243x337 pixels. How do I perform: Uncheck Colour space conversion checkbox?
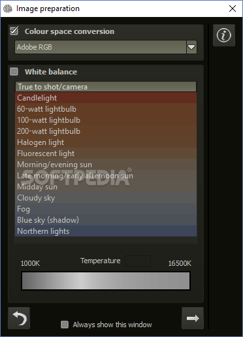click(x=14, y=31)
